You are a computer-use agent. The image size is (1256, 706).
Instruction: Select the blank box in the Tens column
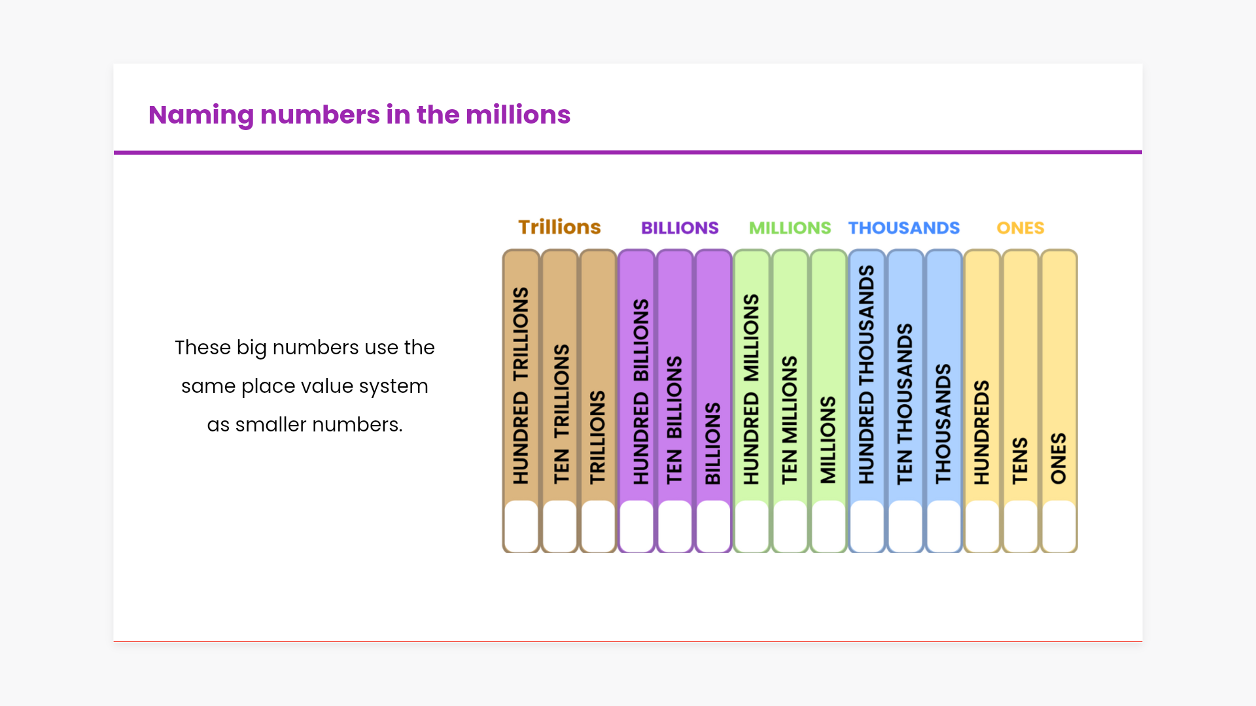click(x=1020, y=526)
